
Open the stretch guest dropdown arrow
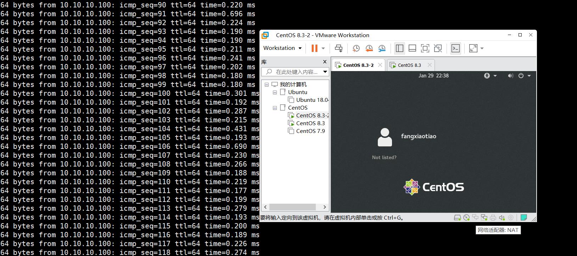pyautogui.click(x=482, y=48)
